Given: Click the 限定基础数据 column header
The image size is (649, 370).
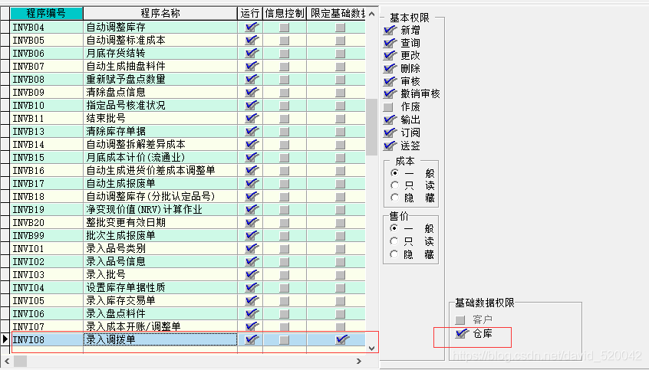Looking at the screenshot, I should pos(336,14).
